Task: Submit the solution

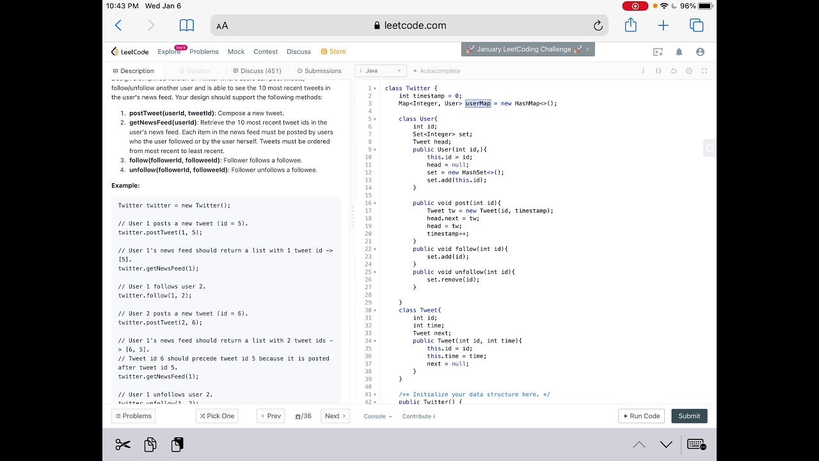Action: tap(689, 416)
